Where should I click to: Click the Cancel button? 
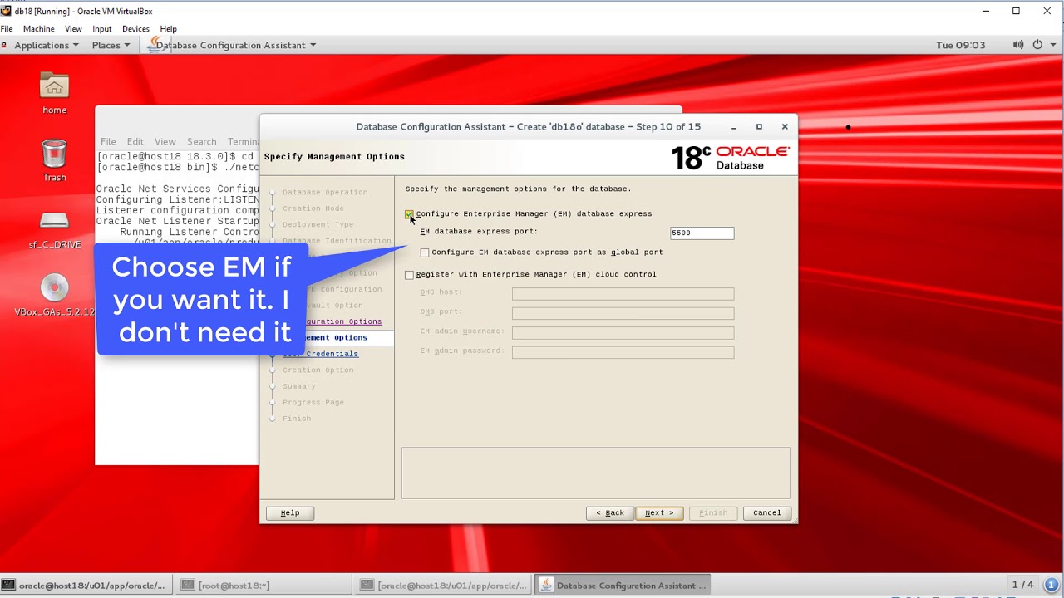tap(767, 513)
